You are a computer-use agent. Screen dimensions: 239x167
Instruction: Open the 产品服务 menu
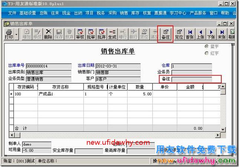(198, 13)
